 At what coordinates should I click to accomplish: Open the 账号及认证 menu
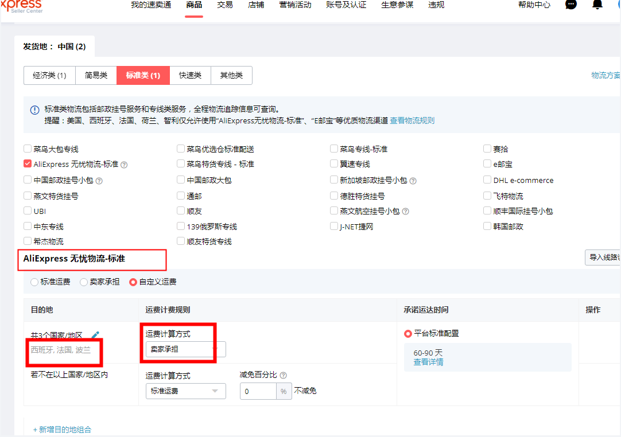click(x=346, y=5)
